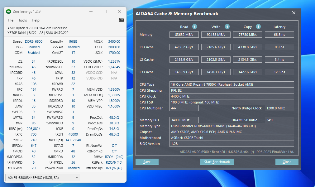Click the BIOS Version 1.28 field

pos(231,144)
